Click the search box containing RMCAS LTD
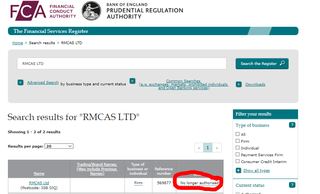 pos(122,63)
